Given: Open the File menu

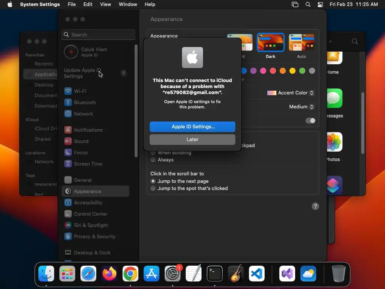Looking at the screenshot, I should click(x=72, y=5).
